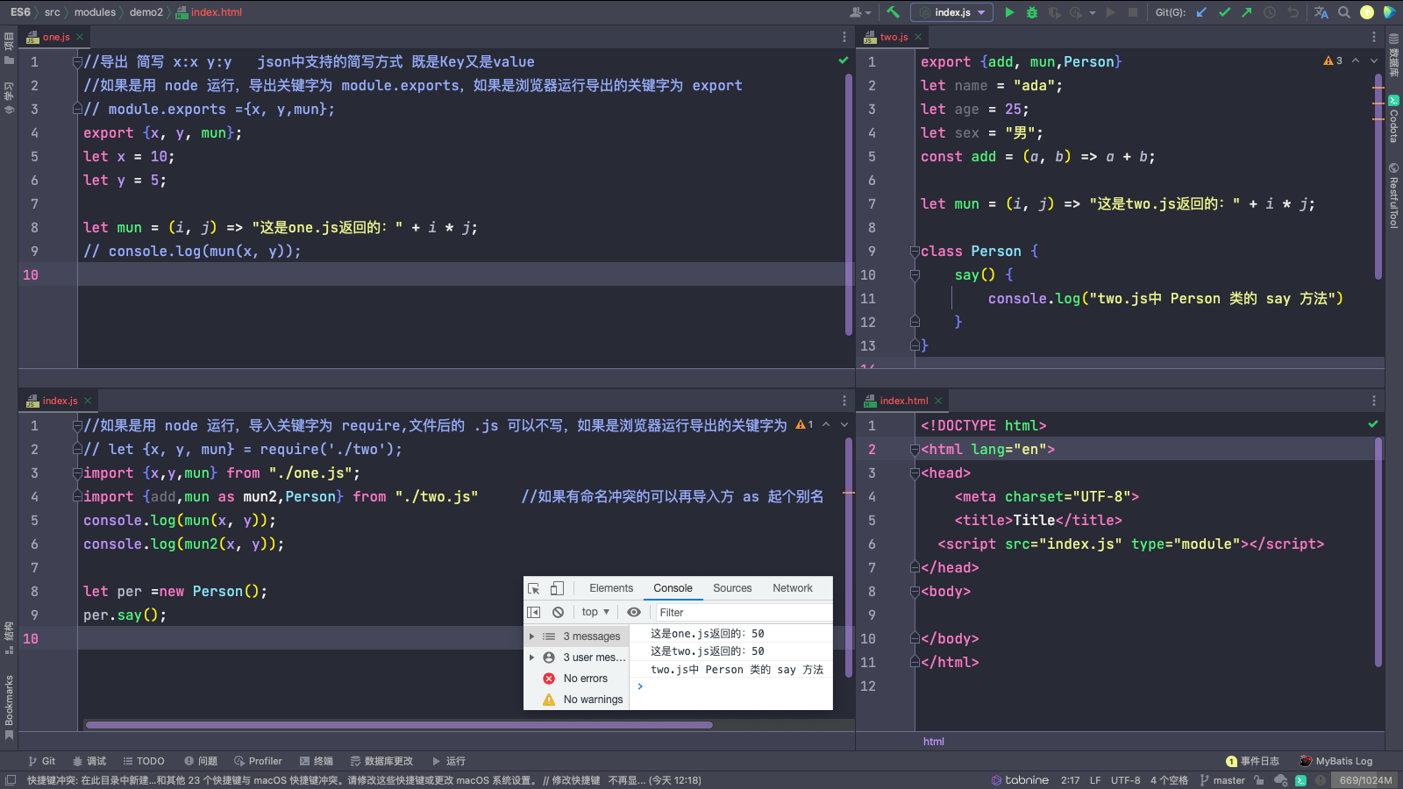Toggle the device toolbar icon in DevTools
Screen dimensions: 1403x789
(557, 588)
